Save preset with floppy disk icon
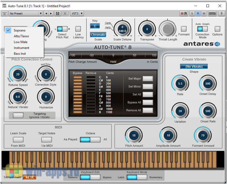The height and width of the screenshot is (184, 227). point(58,13)
